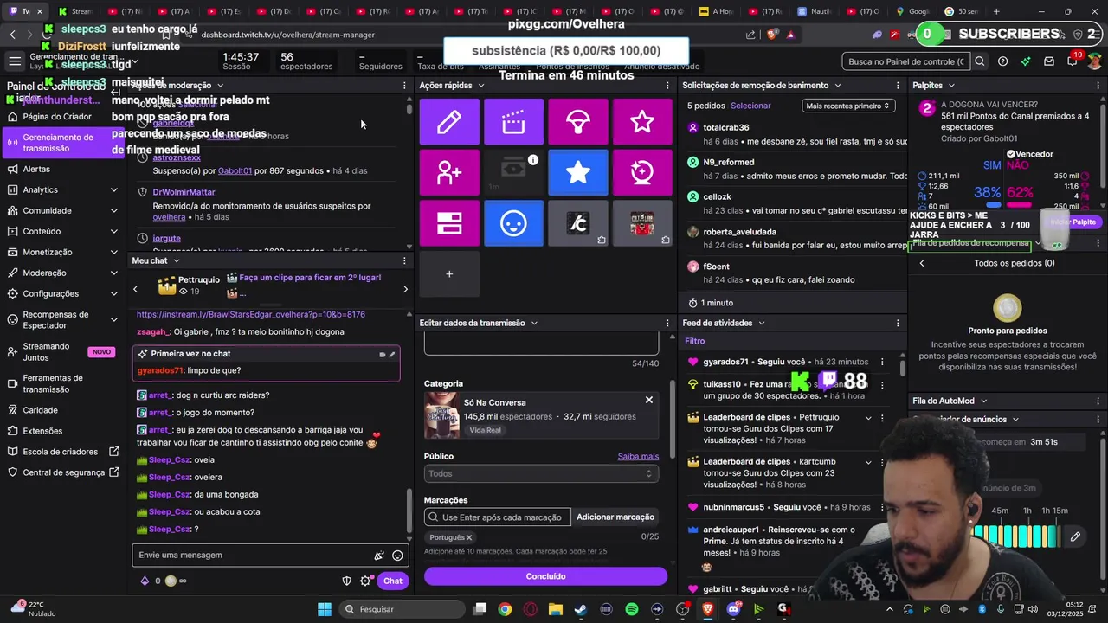Click the outlined star quick action tile

point(642,122)
